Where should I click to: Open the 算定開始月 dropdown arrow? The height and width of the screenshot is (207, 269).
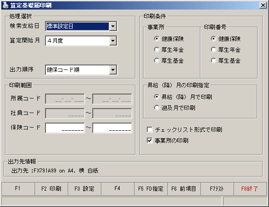pyautogui.click(x=113, y=41)
